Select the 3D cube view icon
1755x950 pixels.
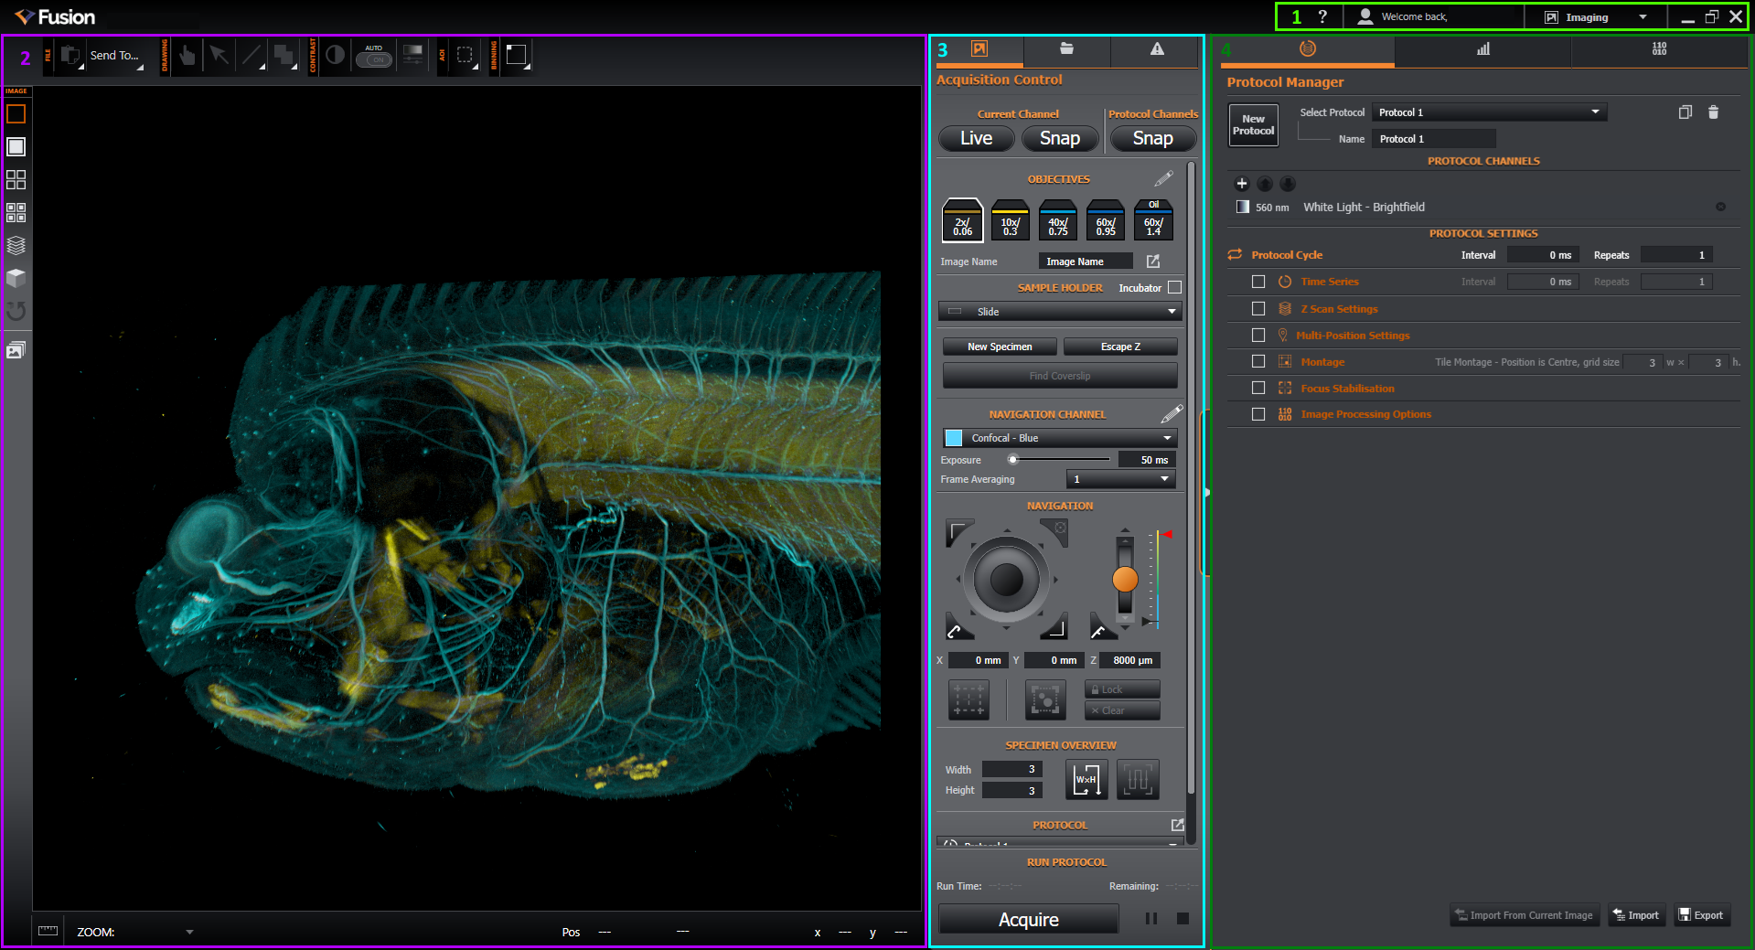click(x=16, y=278)
